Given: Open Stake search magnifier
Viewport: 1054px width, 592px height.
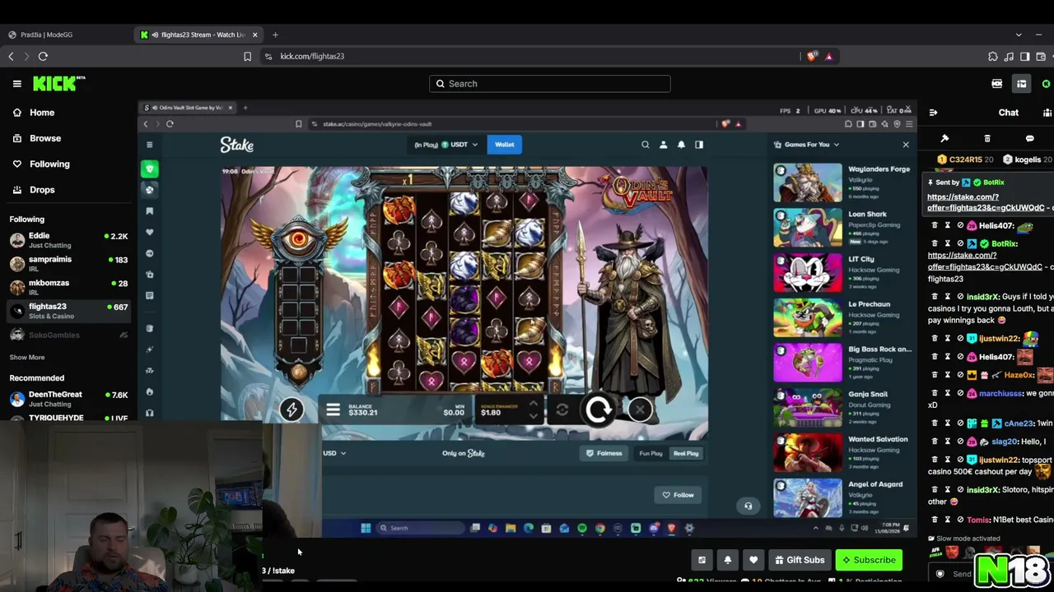Looking at the screenshot, I should pos(646,145).
